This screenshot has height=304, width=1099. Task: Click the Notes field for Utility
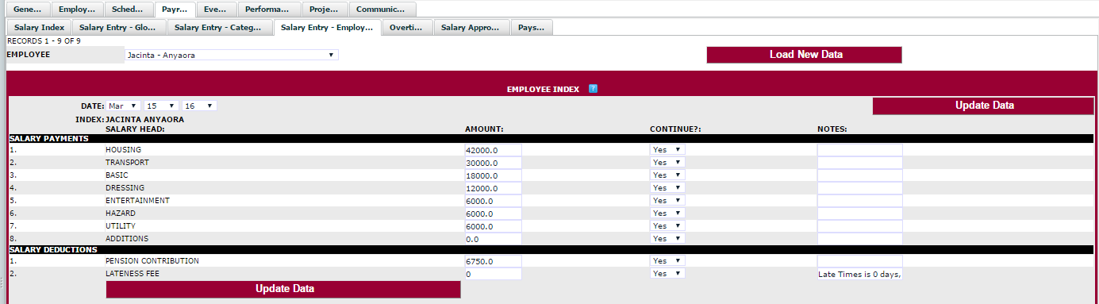(x=860, y=226)
